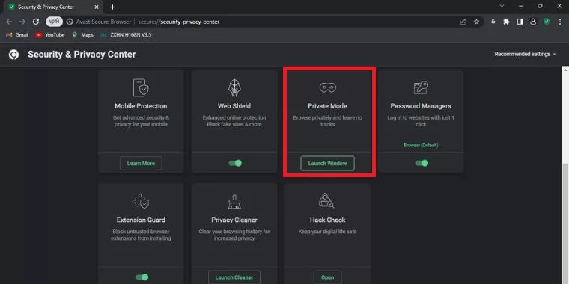Click 'Browse privately and leave no tracks' text

pyautogui.click(x=327, y=121)
